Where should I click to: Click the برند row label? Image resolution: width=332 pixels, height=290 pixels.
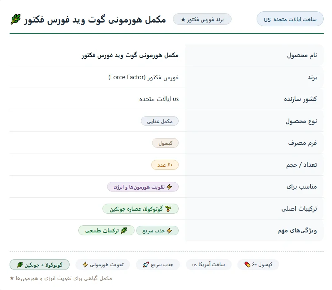(x=312, y=78)
